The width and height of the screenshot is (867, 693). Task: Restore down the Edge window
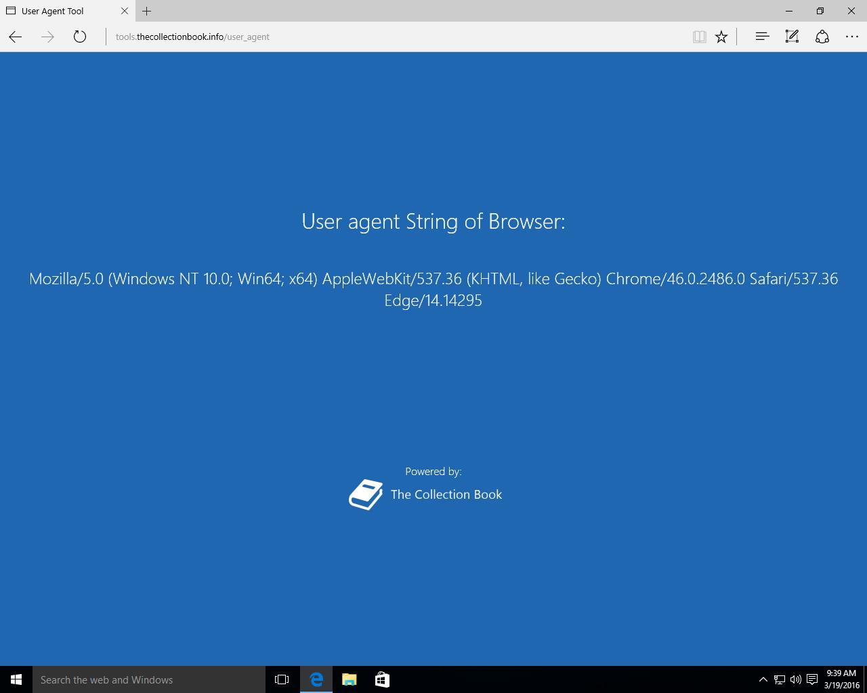point(820,11)
